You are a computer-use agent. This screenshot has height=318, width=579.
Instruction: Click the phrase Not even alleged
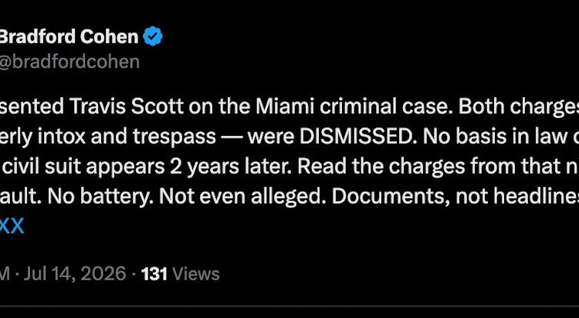click(242, 197)
